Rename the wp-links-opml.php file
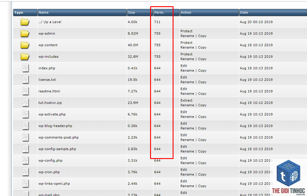 [x=187, y=186]
